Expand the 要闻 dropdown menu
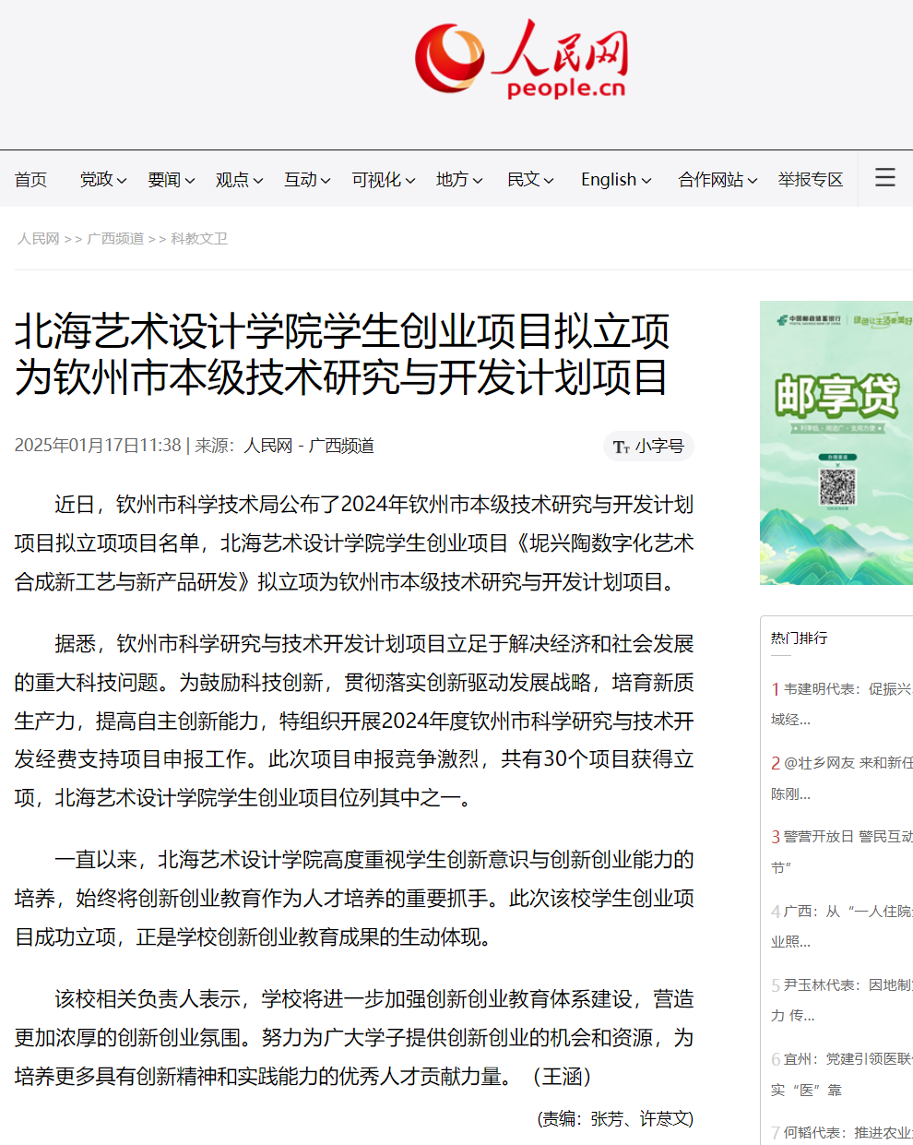Viewport: 913px width, 1145px height. (171, 180)
